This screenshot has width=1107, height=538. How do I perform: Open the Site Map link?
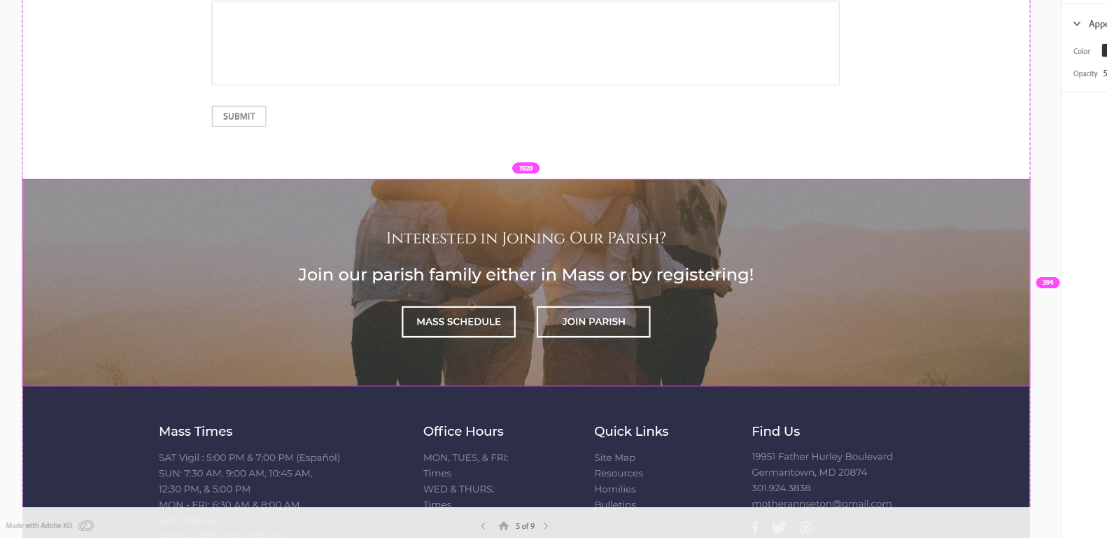(x=614, y=458)
